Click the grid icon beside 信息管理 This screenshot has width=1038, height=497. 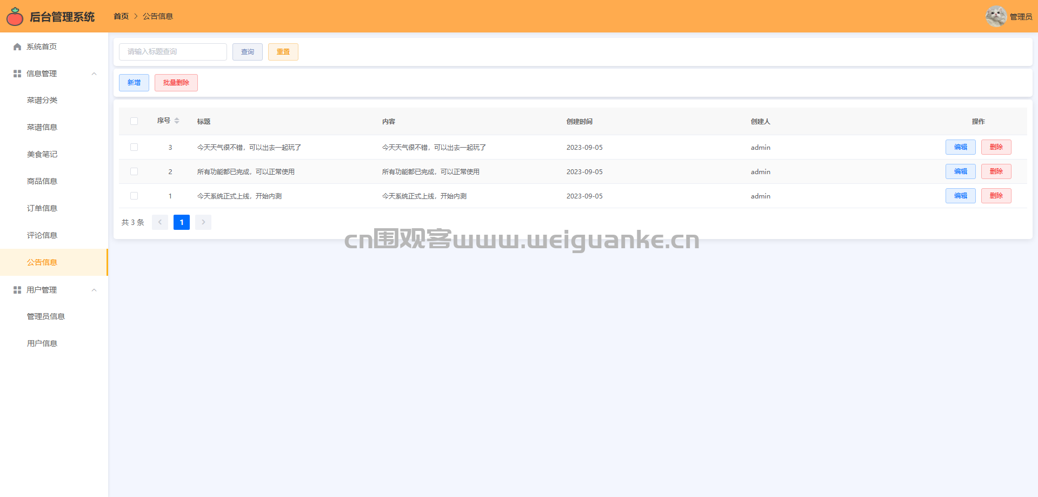click(17, 74)
